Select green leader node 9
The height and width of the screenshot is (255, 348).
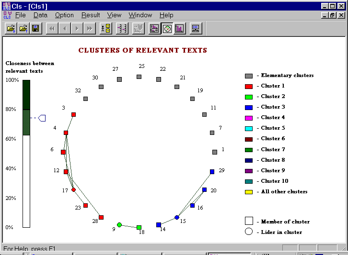pos(119,225)
